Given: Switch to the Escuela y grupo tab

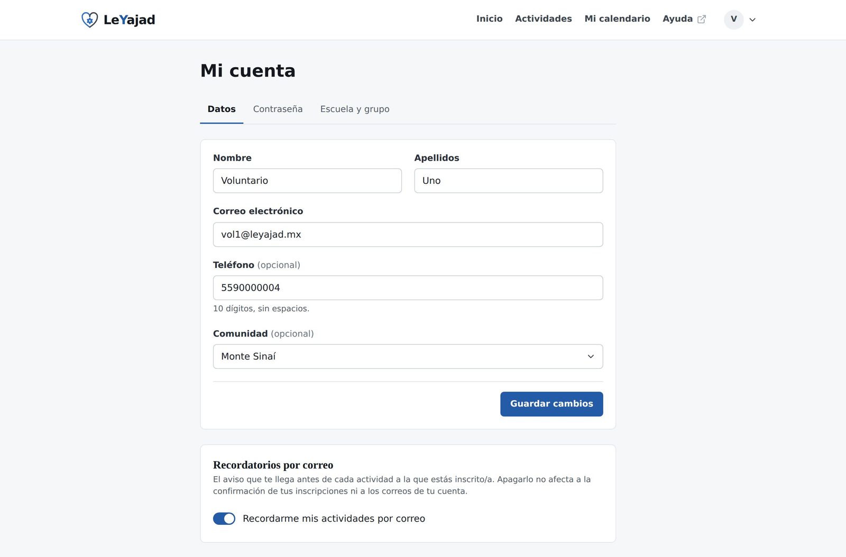Looking at the screenshot, I should [355, 109].
